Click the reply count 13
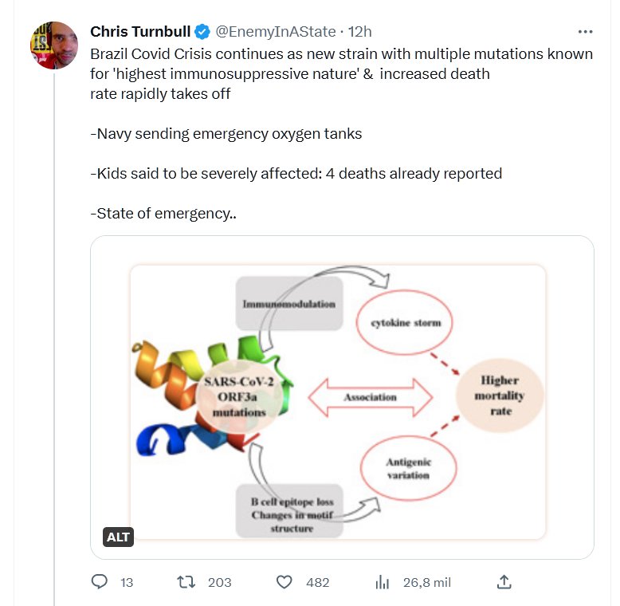 tap(127, 582)
